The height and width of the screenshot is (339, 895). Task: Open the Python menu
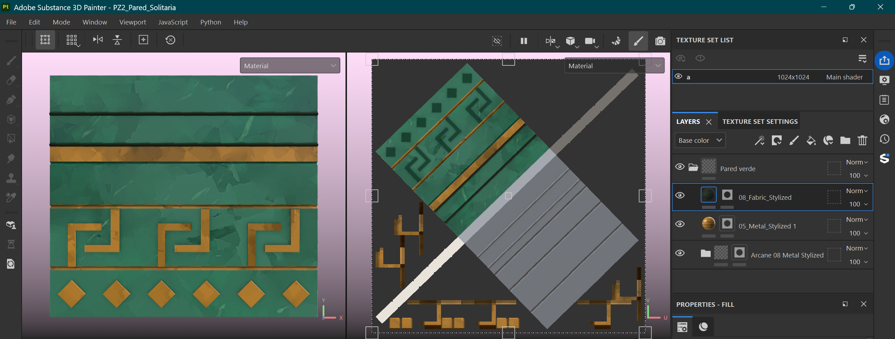[x=211, y=22]
